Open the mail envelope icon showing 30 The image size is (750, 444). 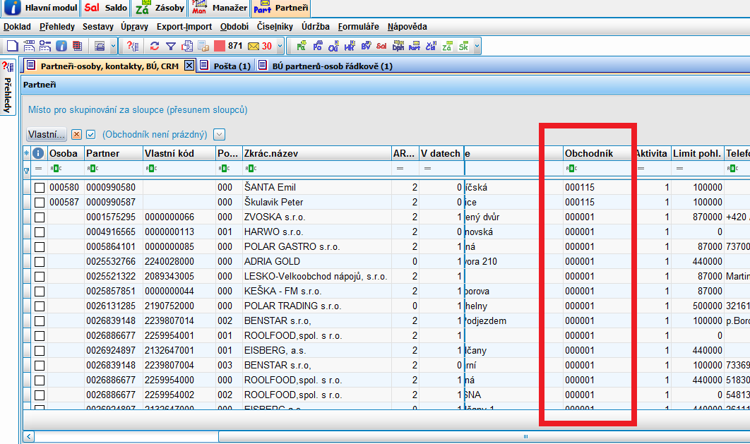[254, 47]
